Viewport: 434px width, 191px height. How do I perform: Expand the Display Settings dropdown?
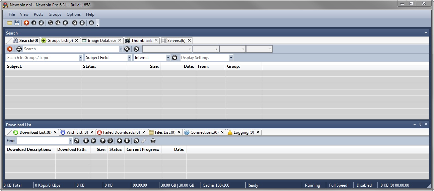(x=231, y=58)
